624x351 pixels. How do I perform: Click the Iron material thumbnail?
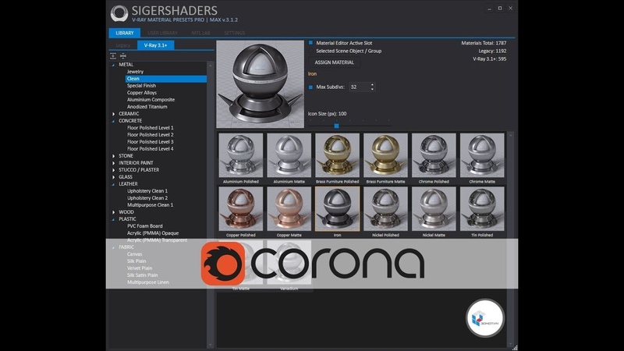click(337, 209)
